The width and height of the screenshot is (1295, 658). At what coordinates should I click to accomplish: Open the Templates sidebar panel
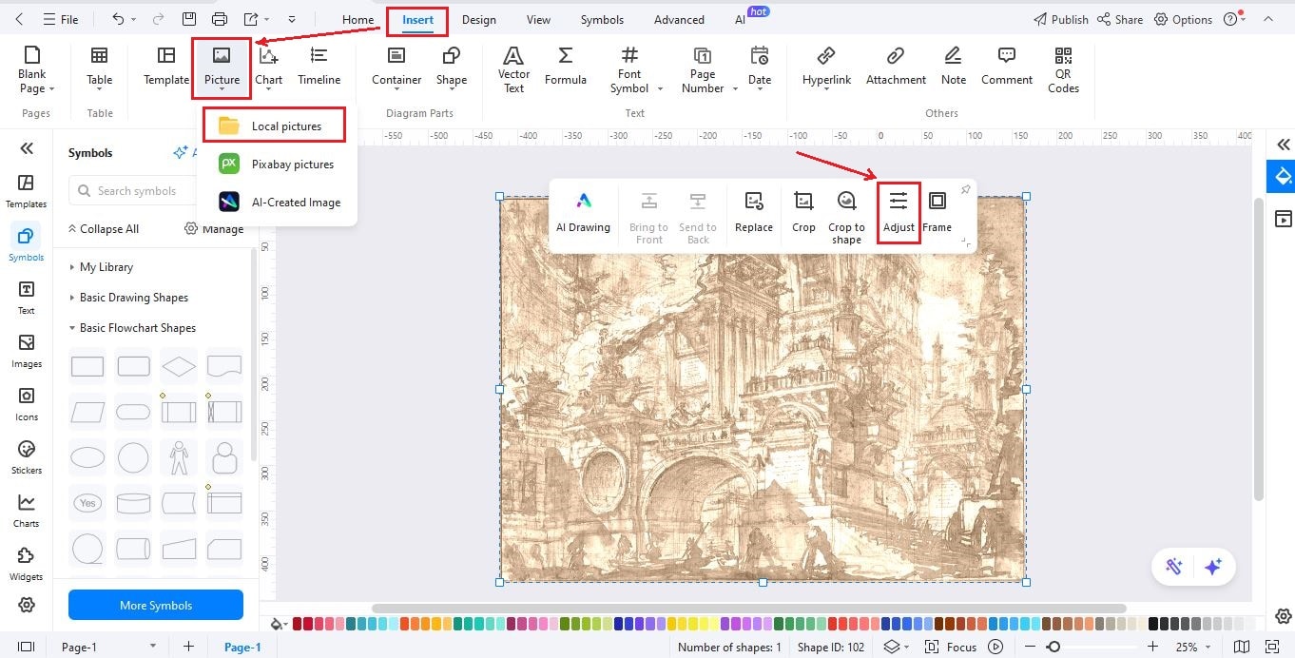click(27, 190)
